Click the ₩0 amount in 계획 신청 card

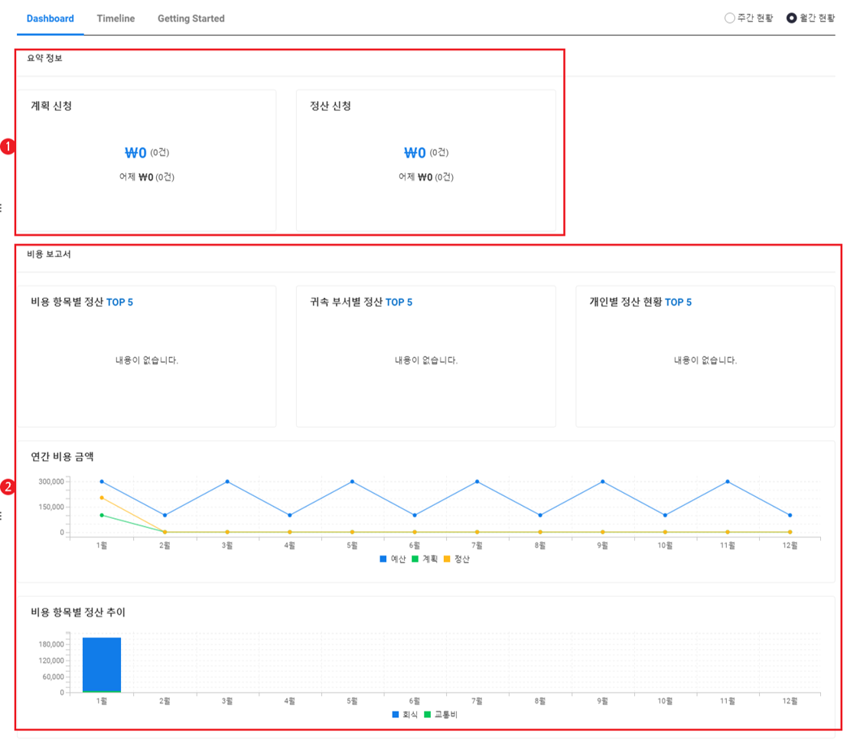click(x=135, y=153)
